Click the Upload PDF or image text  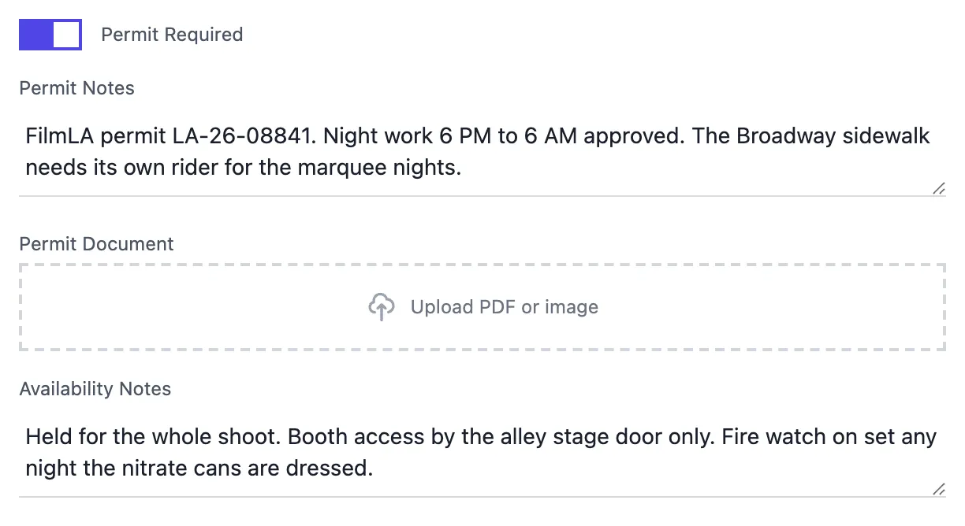coord(505,307)
